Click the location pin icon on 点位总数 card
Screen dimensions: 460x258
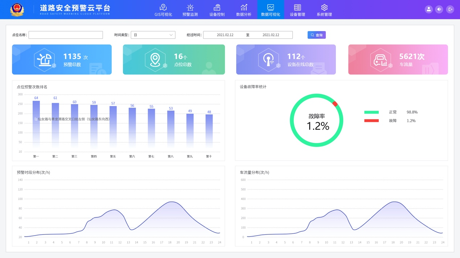pyautogui.click(x=155, y=60)
